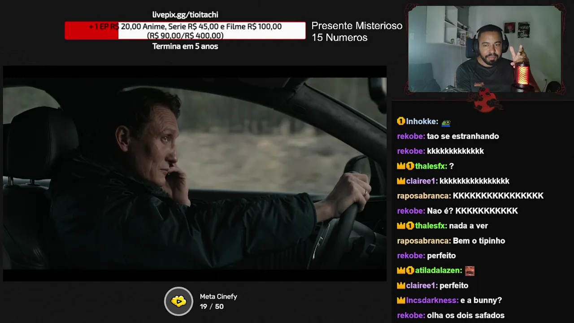Click the 'Meta Cinefy' label
Screen dimensions: 574x323
pos(218,297)
